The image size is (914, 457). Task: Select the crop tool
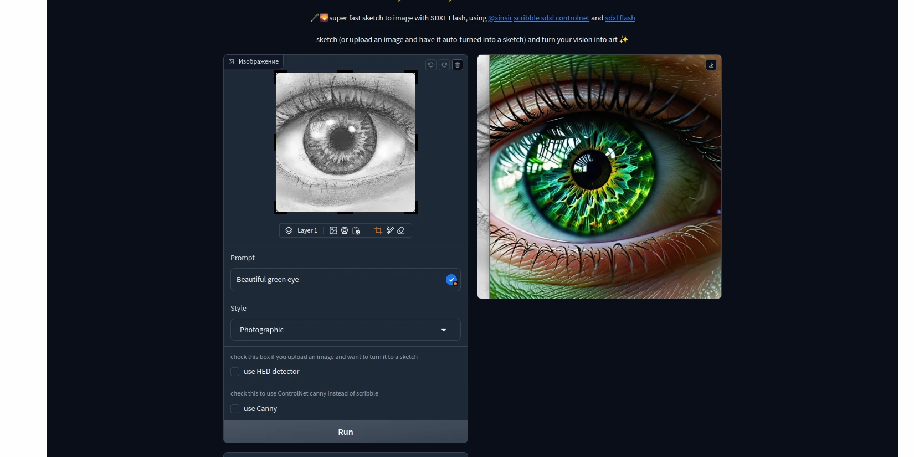tap(378, 230)
